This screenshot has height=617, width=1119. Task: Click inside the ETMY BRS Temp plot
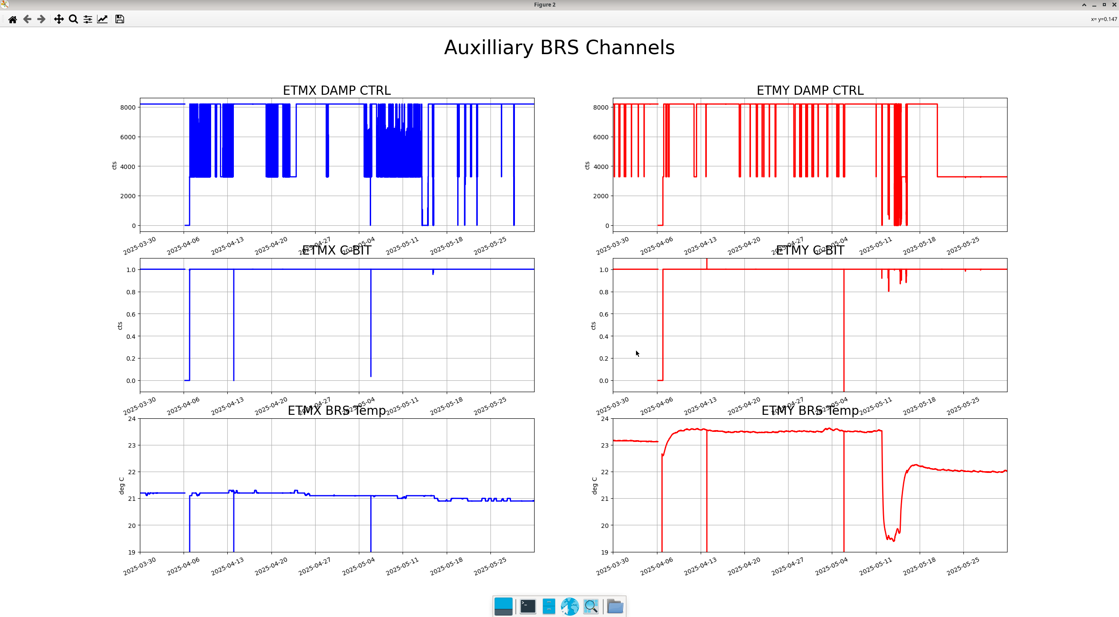[810, 485]
